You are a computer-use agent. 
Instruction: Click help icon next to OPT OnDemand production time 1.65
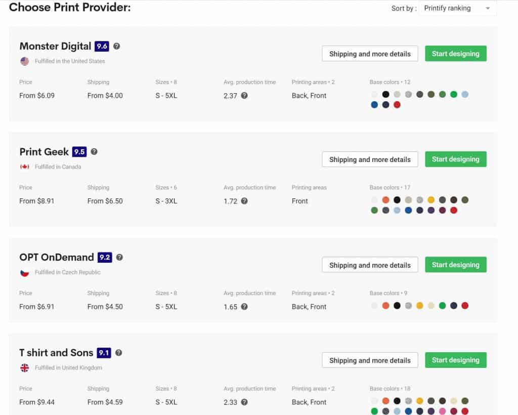tap(244, 307)
